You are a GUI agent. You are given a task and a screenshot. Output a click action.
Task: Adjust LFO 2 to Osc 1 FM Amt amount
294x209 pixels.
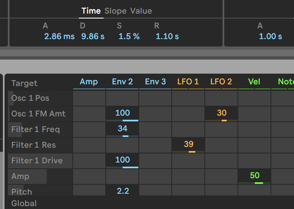pyautogui.click(x=222, y=113)
